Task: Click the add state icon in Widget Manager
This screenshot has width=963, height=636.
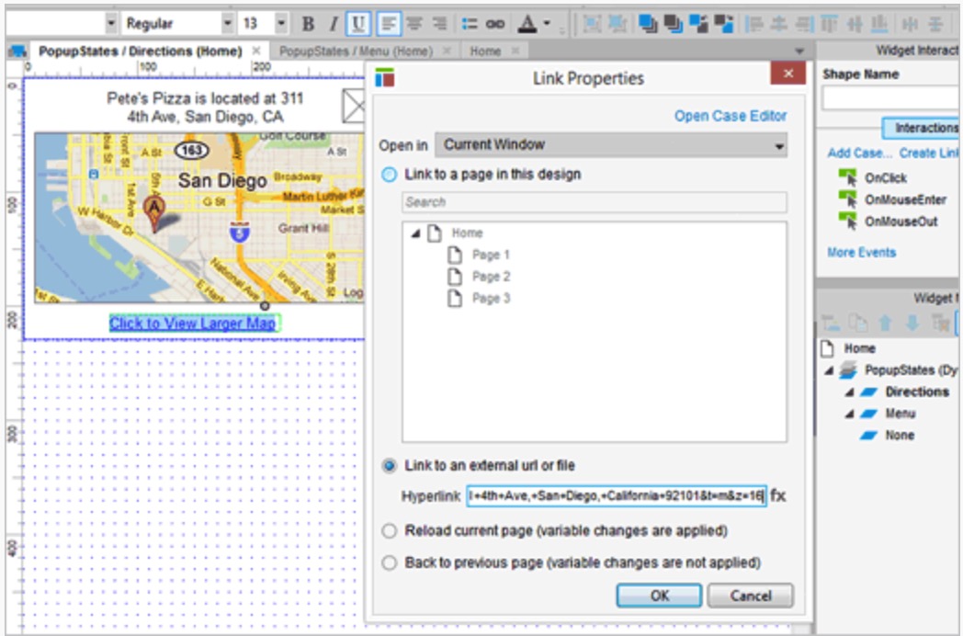Action: (x=831, y=324)
